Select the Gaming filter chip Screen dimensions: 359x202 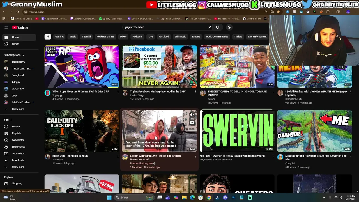pyautogui.click(x=59, y=37)
